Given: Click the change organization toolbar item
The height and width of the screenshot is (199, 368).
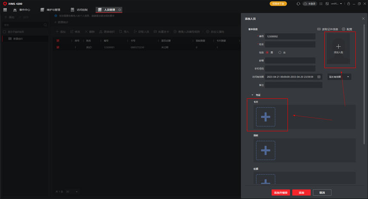Looking at the screenshot, I should coord(107,32).
